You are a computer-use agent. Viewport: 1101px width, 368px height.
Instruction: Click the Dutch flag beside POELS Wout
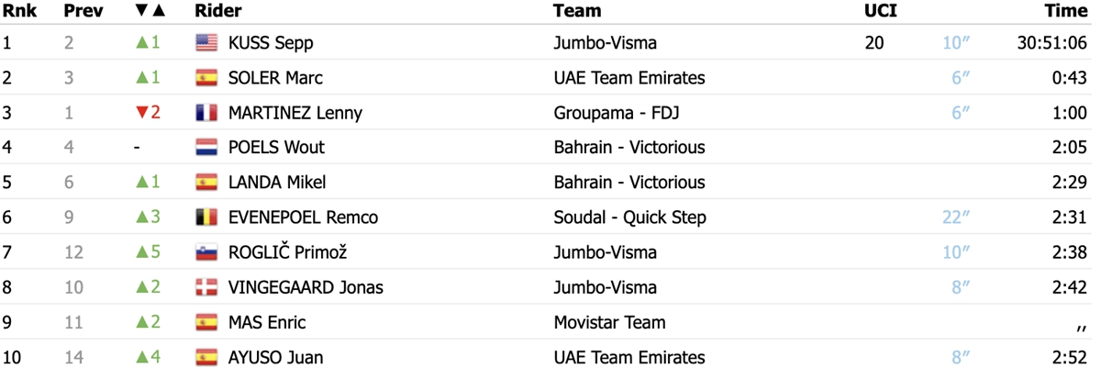pos(206,148)
